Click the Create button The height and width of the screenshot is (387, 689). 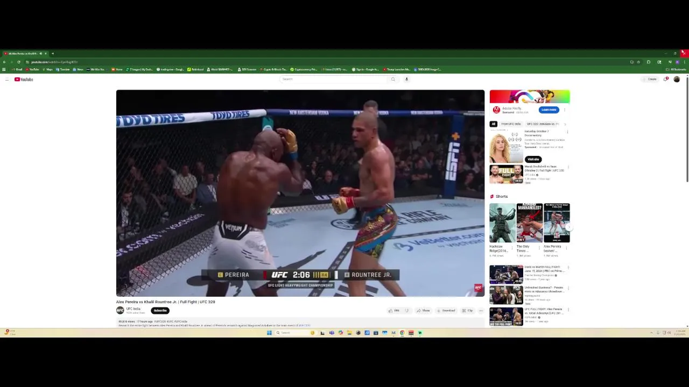[x=650, y=79]
